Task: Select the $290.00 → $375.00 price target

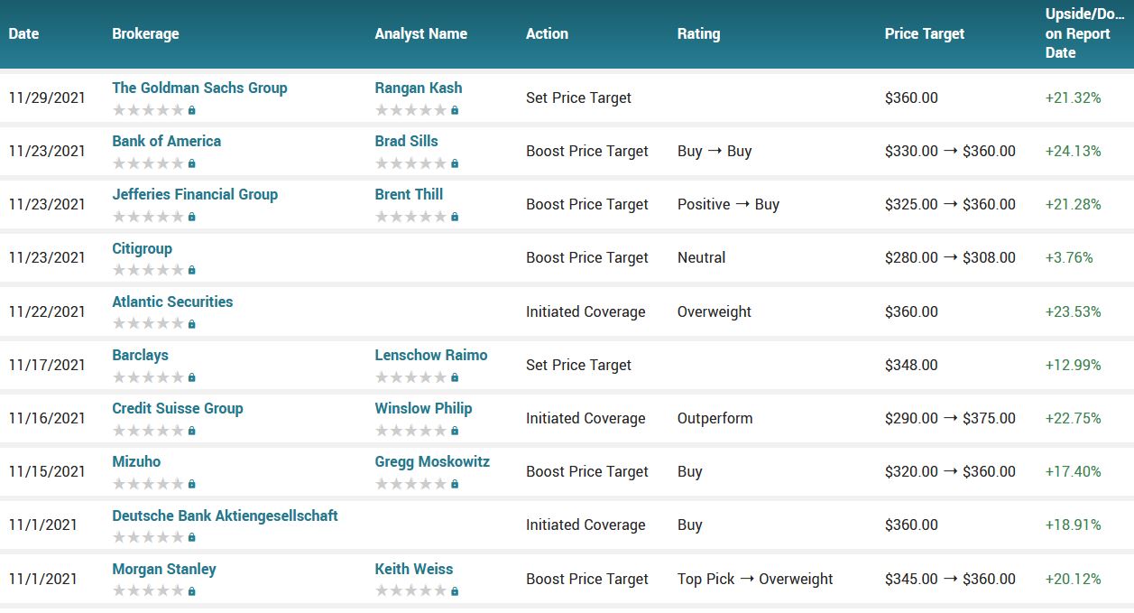Action: point(950,418)
